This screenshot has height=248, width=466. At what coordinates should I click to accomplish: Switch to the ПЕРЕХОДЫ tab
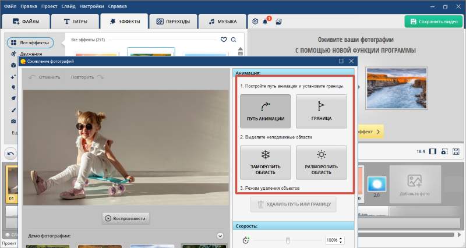coord(173,22)
